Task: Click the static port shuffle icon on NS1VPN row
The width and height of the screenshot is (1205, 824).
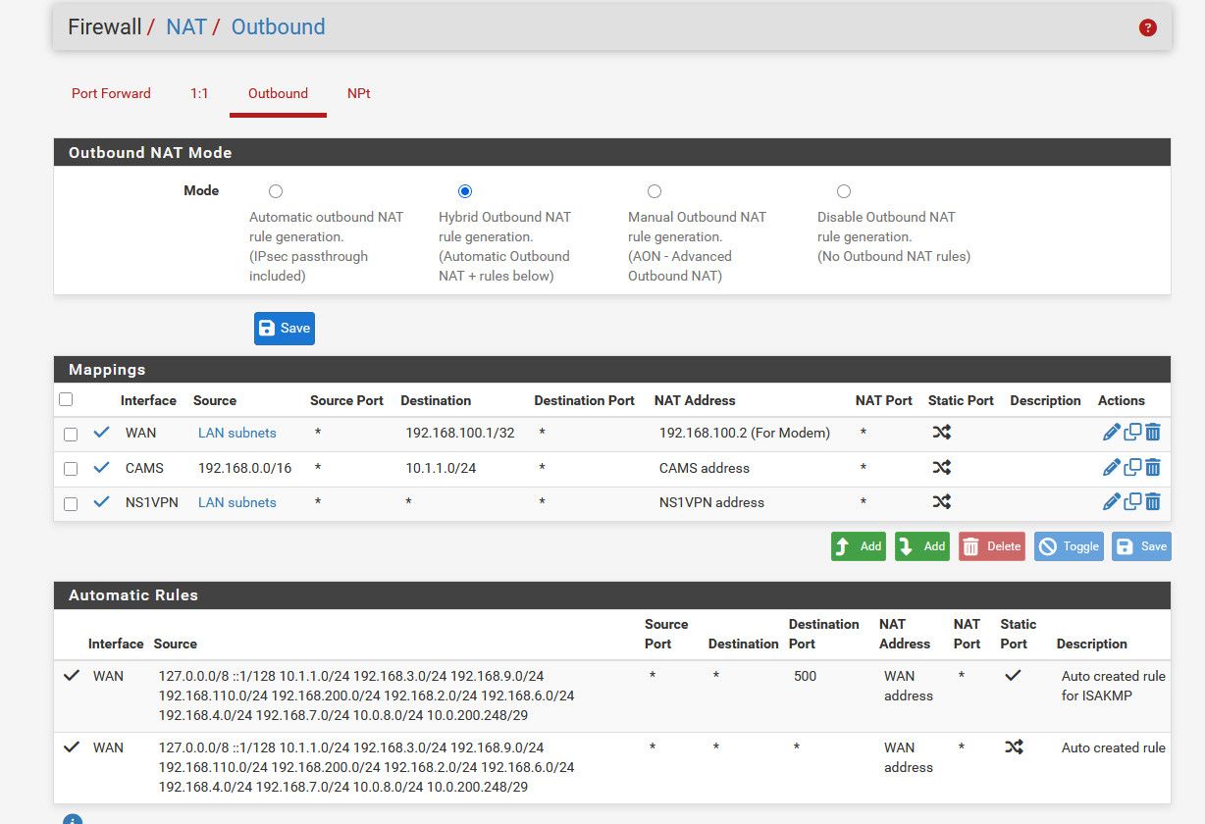Action: (x=942, y=501)
